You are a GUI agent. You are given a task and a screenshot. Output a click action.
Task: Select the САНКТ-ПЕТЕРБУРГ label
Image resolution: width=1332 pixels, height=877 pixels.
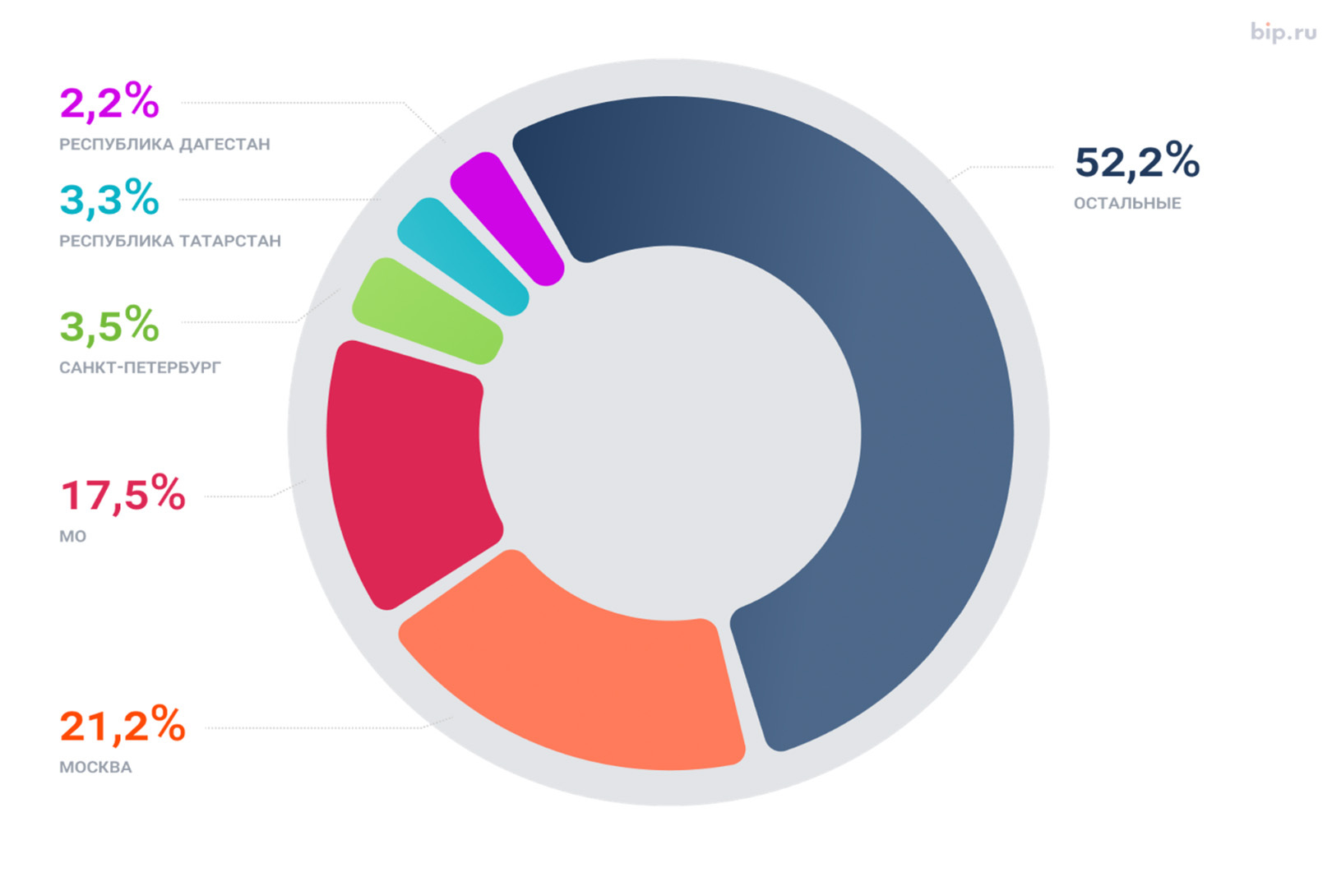pyautogui.click(x=140, y=367)
